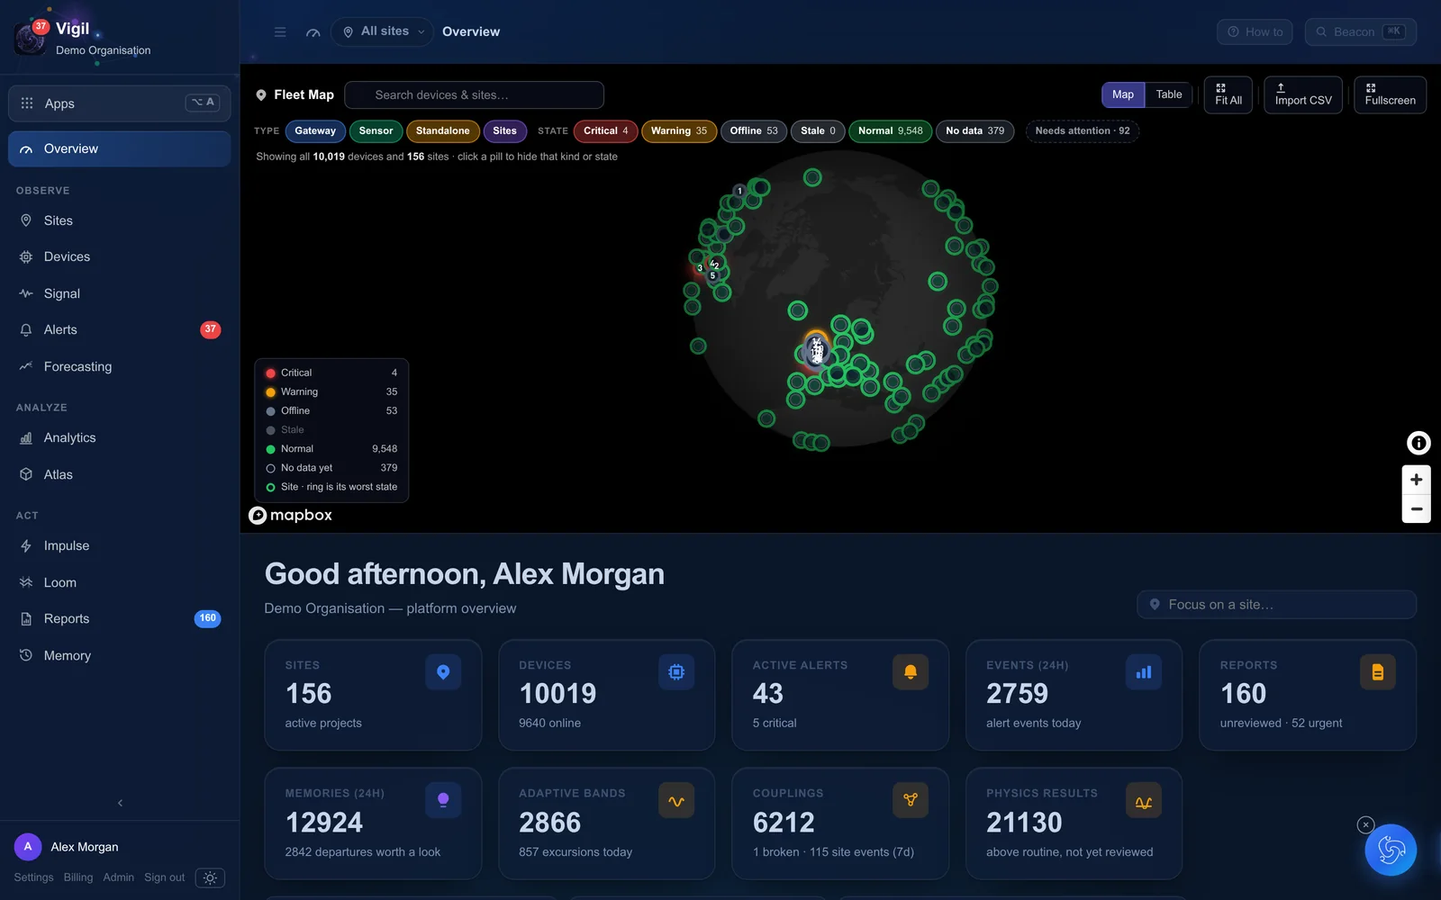The image size is (1441, 900).
Task: Open Analytics from the sidebar
Action: tap(119, 437)
